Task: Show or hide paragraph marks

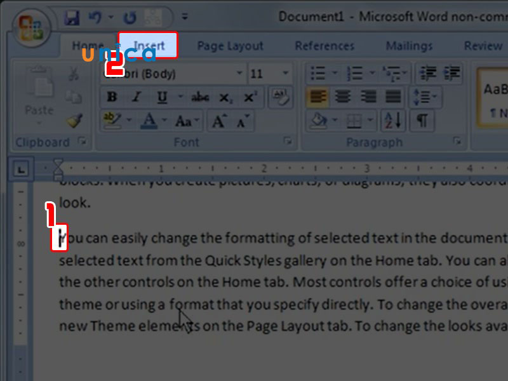Action: [422, 121]
